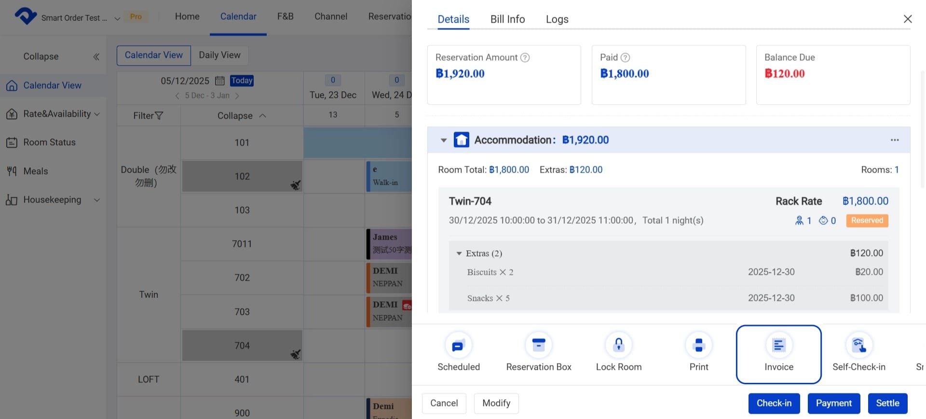Collapse the Extras (2) list
926x419 pixels.
[459, 254]
